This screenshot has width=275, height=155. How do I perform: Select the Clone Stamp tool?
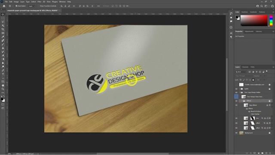pos(3,48)
